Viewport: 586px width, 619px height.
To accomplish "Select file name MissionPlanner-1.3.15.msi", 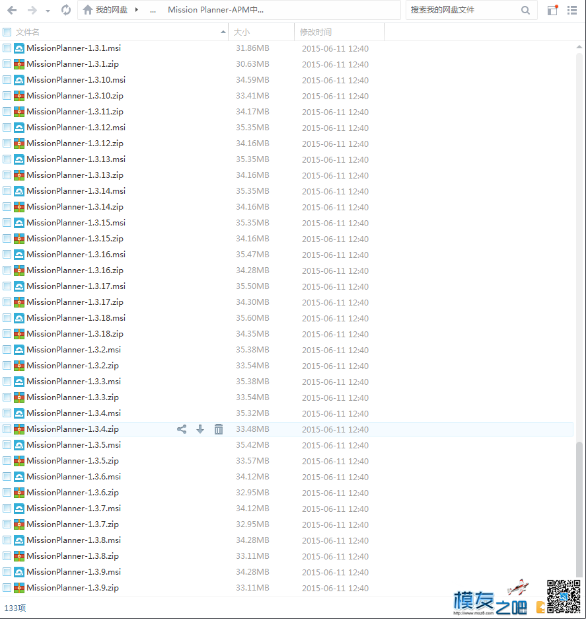I will click(x=76, y=223).
